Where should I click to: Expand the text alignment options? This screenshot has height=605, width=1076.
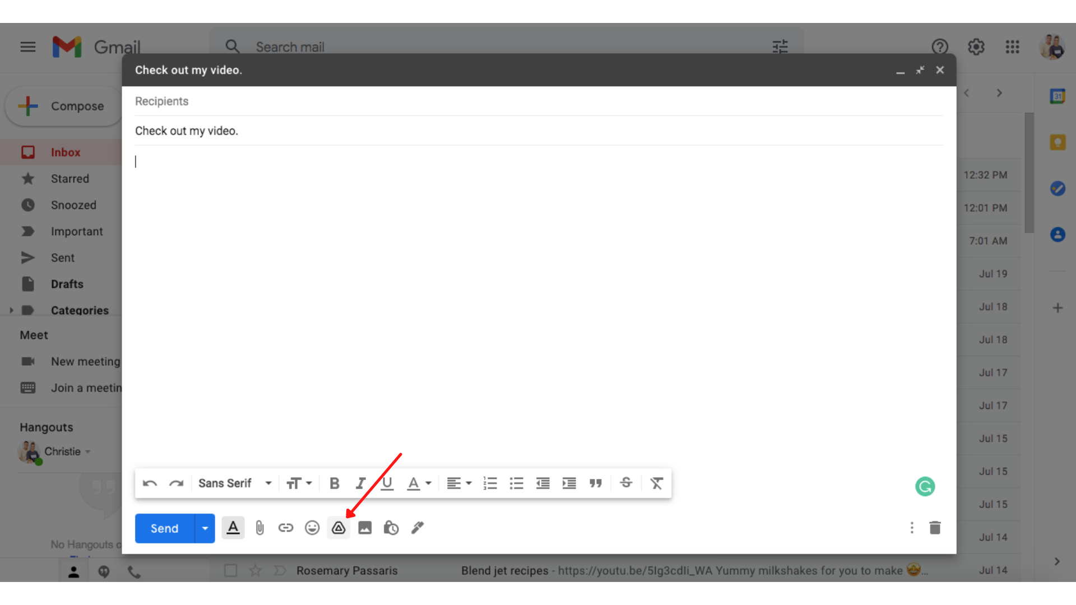coord(458,483)
